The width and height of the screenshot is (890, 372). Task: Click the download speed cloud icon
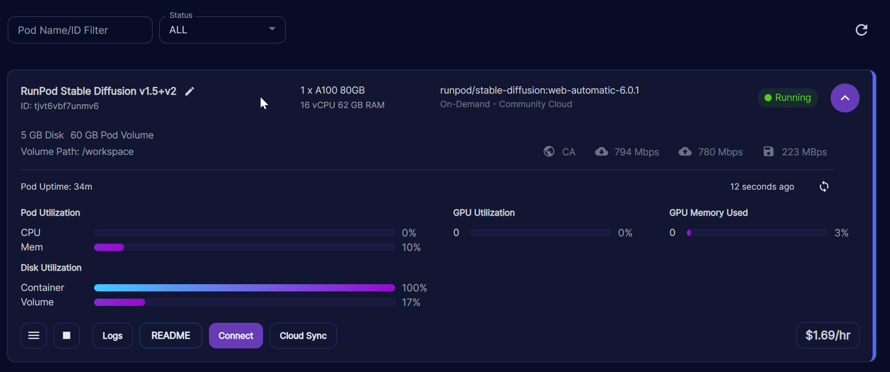pyautogui.click(x=601, y=152)
